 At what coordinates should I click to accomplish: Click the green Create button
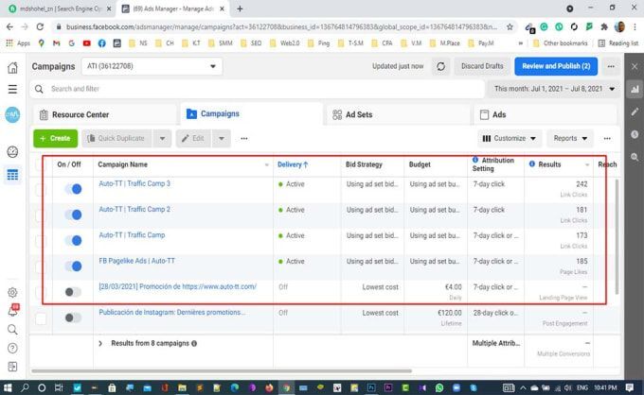[55, 138]
